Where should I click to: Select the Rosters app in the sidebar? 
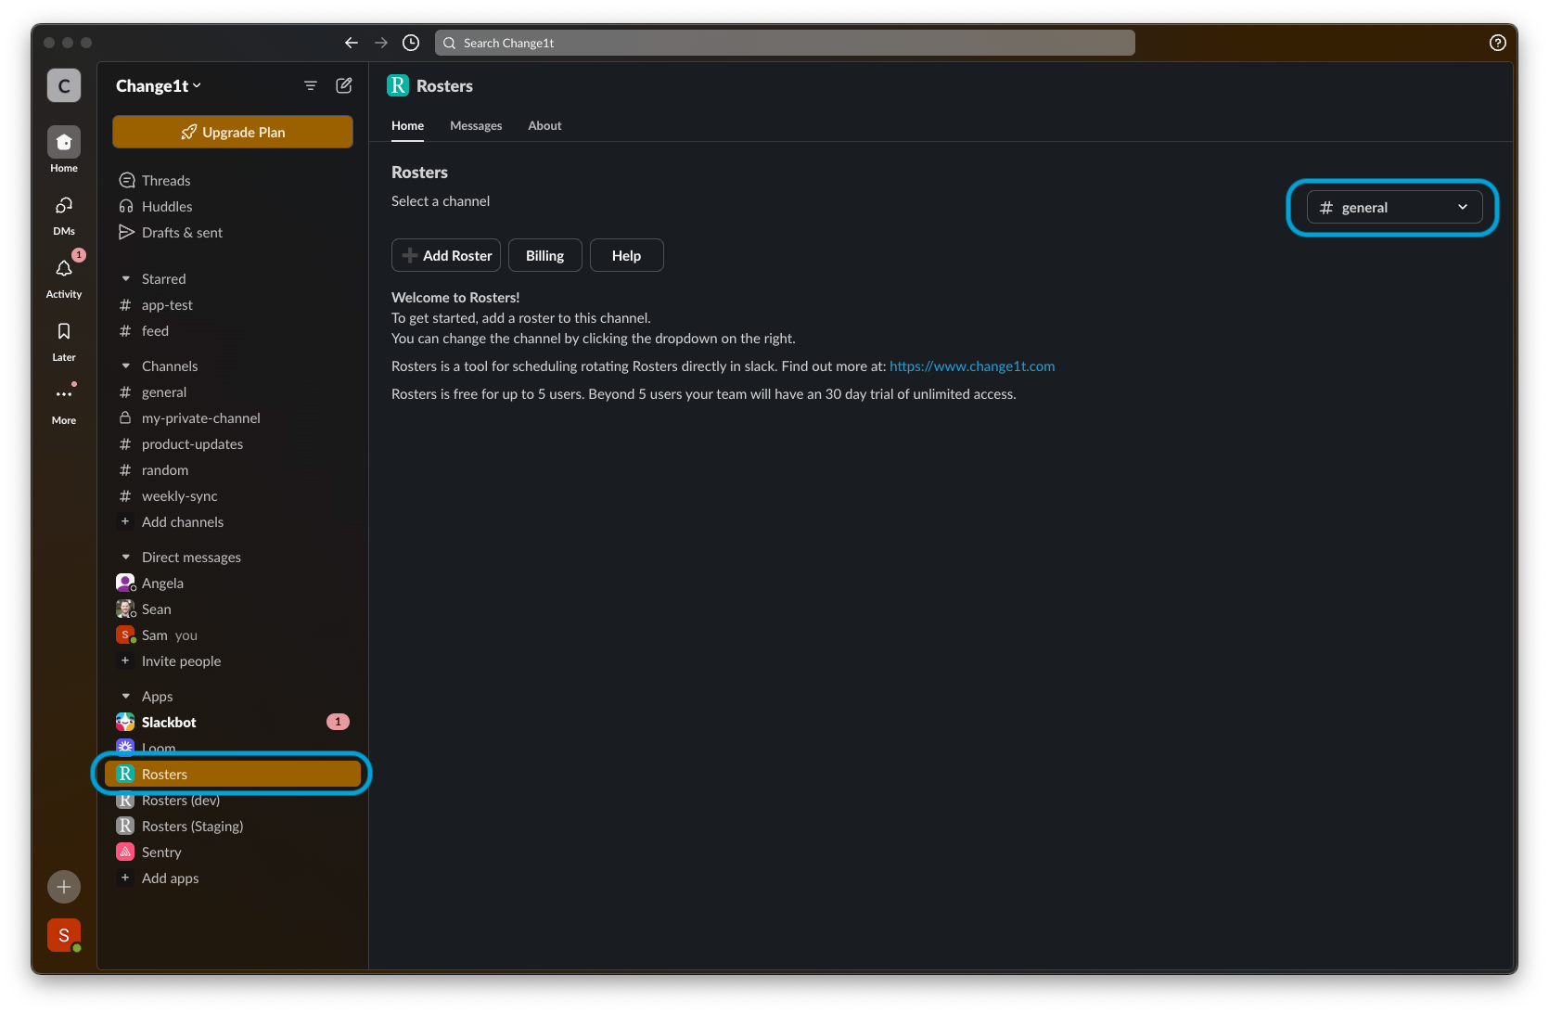point(233,774)
